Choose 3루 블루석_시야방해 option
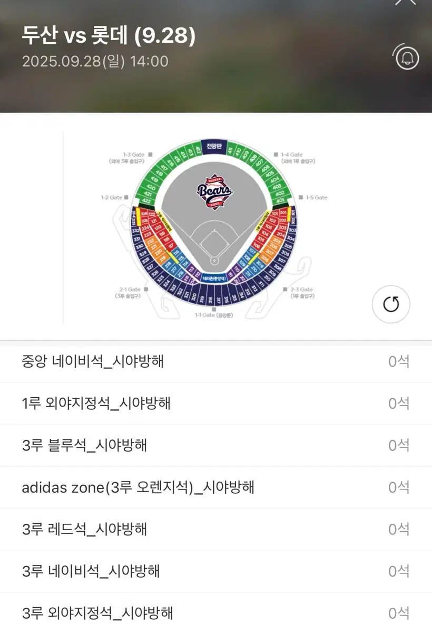This screenshot has width=432, height=633. (x=216, y=445)
